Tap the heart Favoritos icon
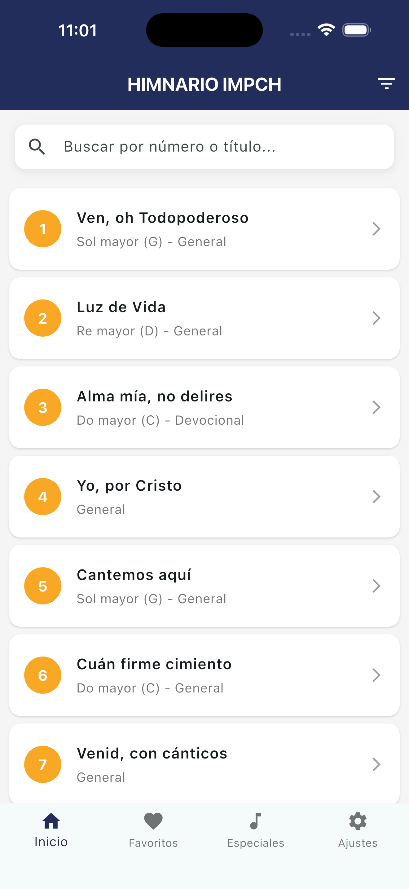This screenshot has height=889, width=409. point(153,821)
